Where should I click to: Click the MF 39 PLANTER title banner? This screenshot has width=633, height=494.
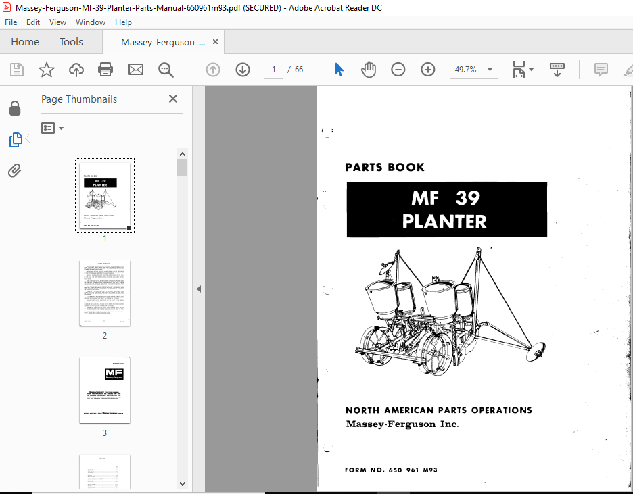[x=447, y=209]
